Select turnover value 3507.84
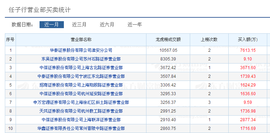The width and height of the screenshot is (270, 133). [x=168, y=76]
